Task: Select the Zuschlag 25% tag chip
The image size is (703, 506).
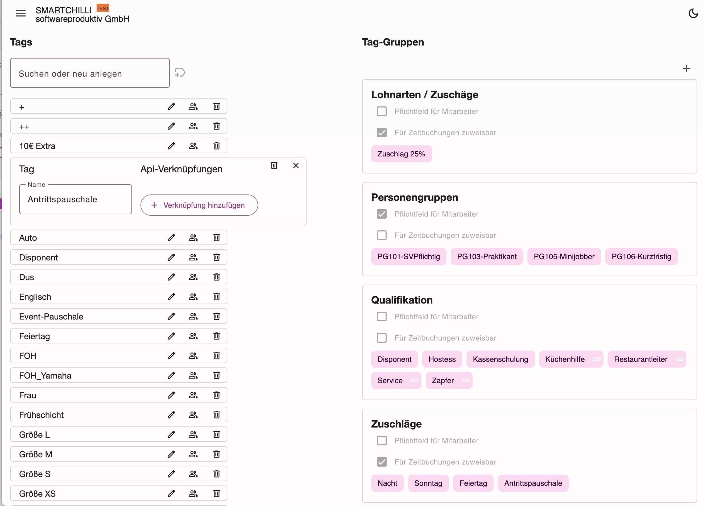Action: [401, 154]
